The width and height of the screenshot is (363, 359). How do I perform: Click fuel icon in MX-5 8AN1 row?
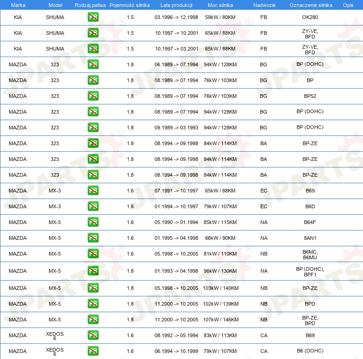[x=93, y=238]
